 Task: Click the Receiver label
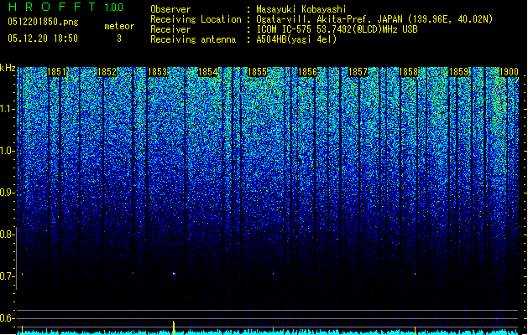(170, 29)
